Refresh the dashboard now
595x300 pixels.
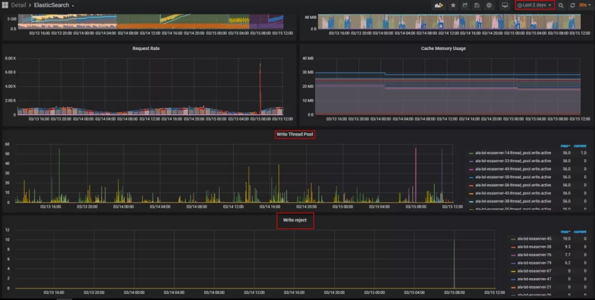pyautogui.click(x=572, y=5)
